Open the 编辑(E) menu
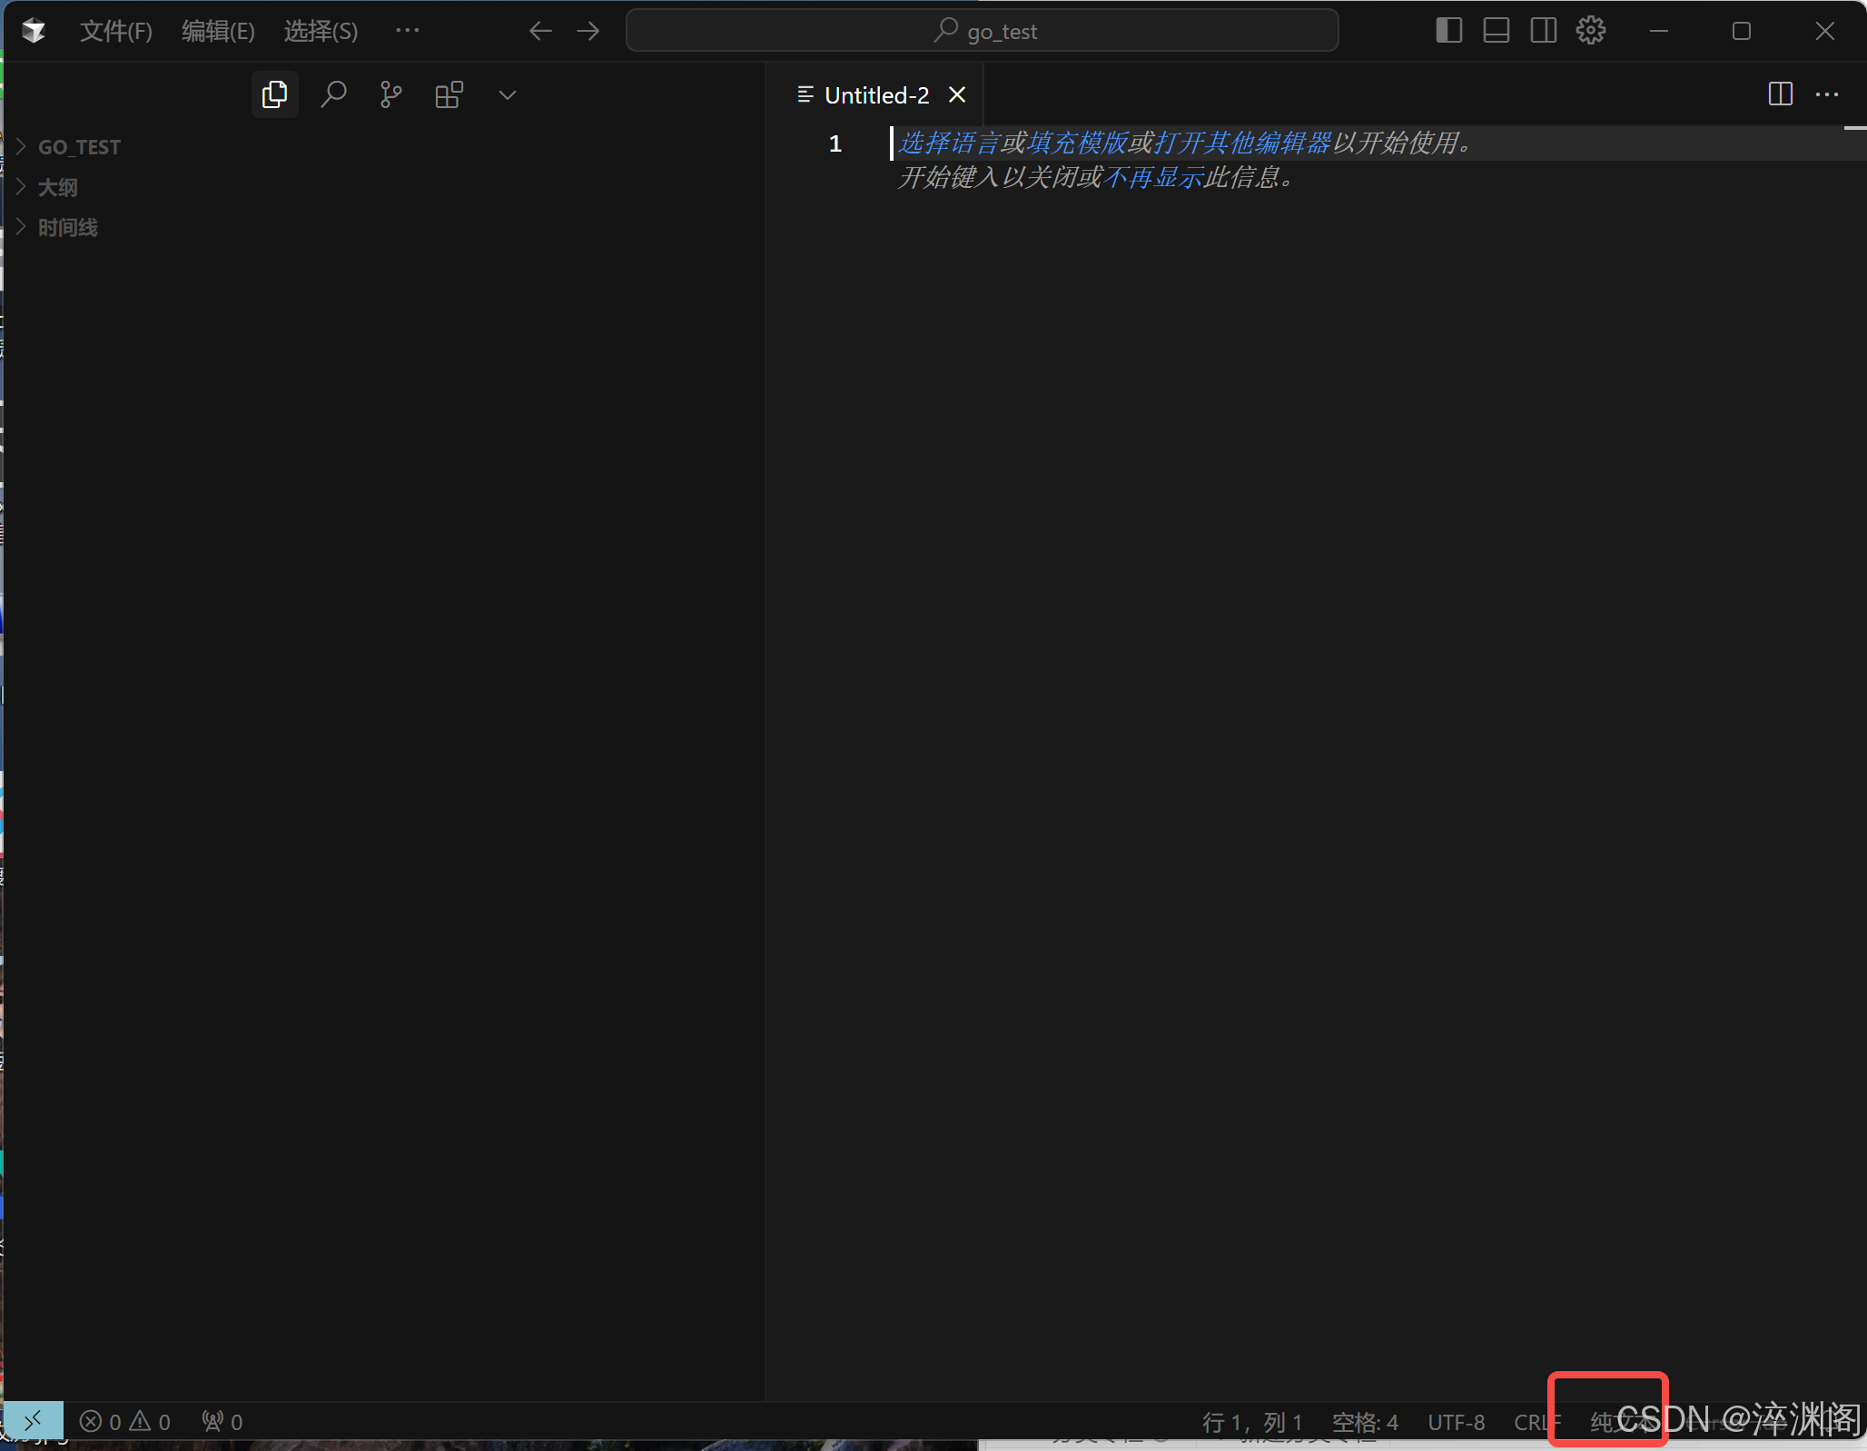This screenshot has width=1867, height=1451. [218, 32]
